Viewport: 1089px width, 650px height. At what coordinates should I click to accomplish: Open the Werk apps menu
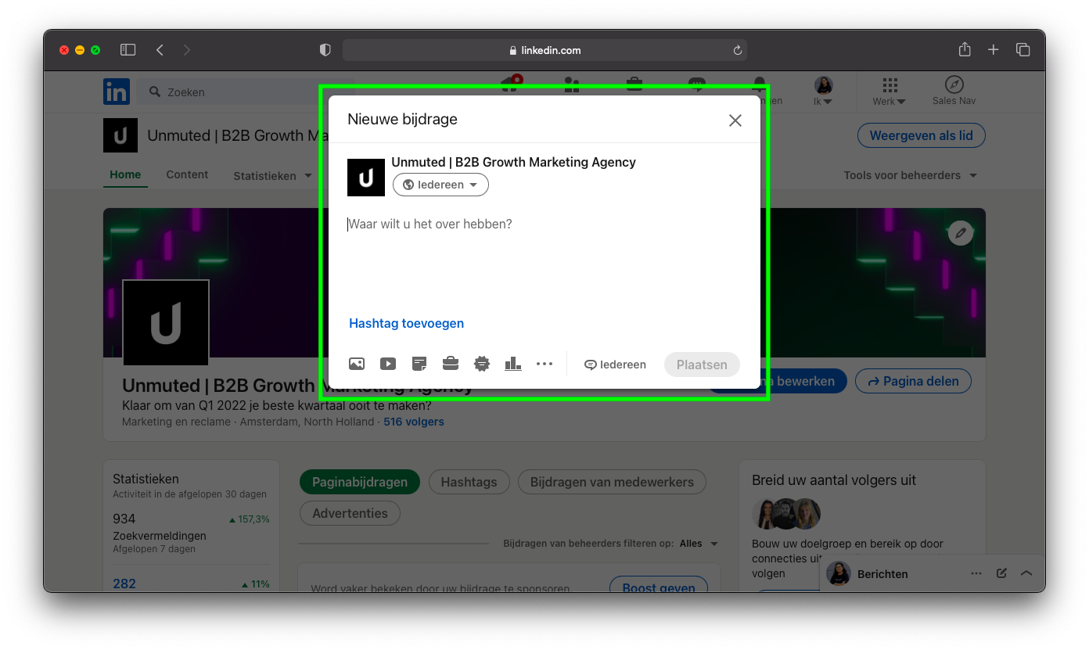tap(890, 92)
